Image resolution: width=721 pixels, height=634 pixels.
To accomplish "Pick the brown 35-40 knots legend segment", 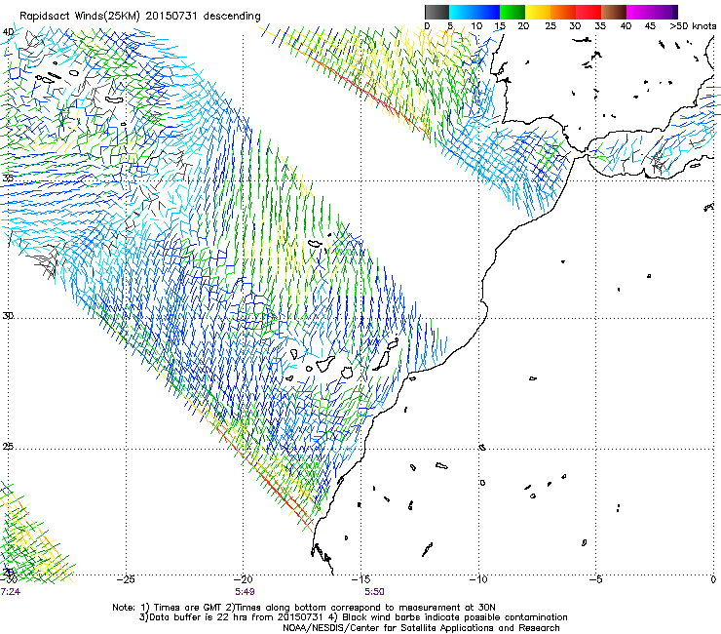I will tap(614, 12).
